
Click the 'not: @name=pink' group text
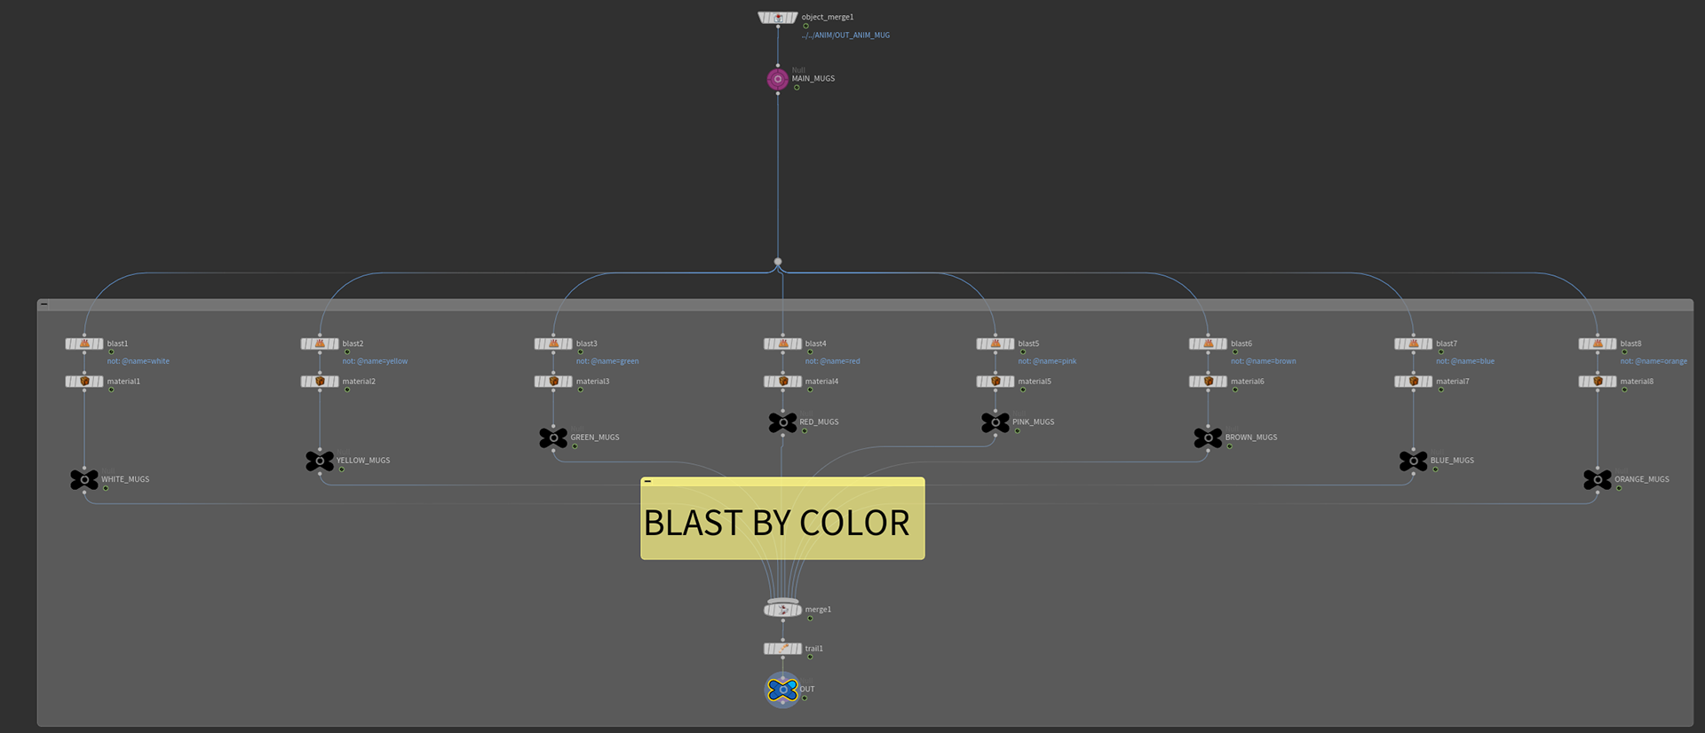tap(1047, 361)
